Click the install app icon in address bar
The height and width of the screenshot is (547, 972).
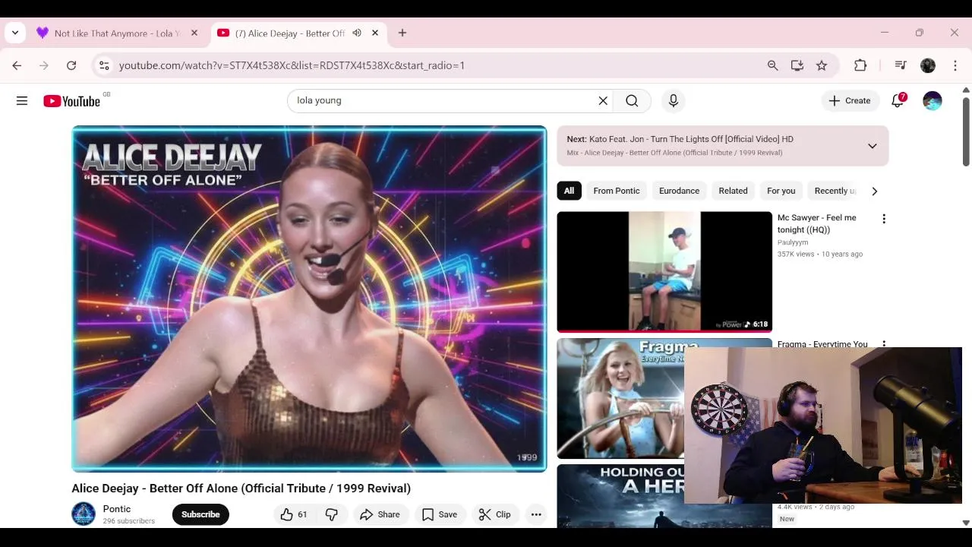pyautogui.click(x=797, y=65)
